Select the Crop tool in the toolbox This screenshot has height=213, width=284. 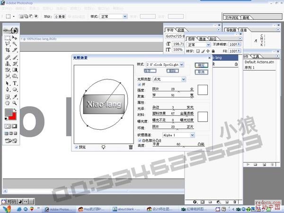coord(7,50)
